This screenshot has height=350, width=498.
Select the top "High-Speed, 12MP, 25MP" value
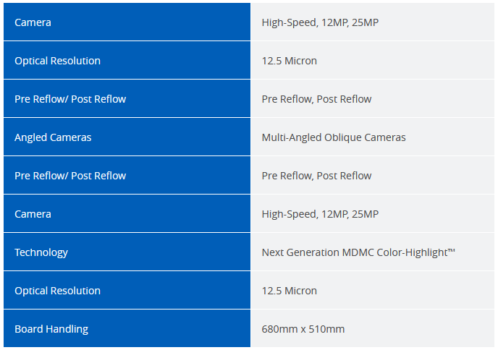pos(320,22)
